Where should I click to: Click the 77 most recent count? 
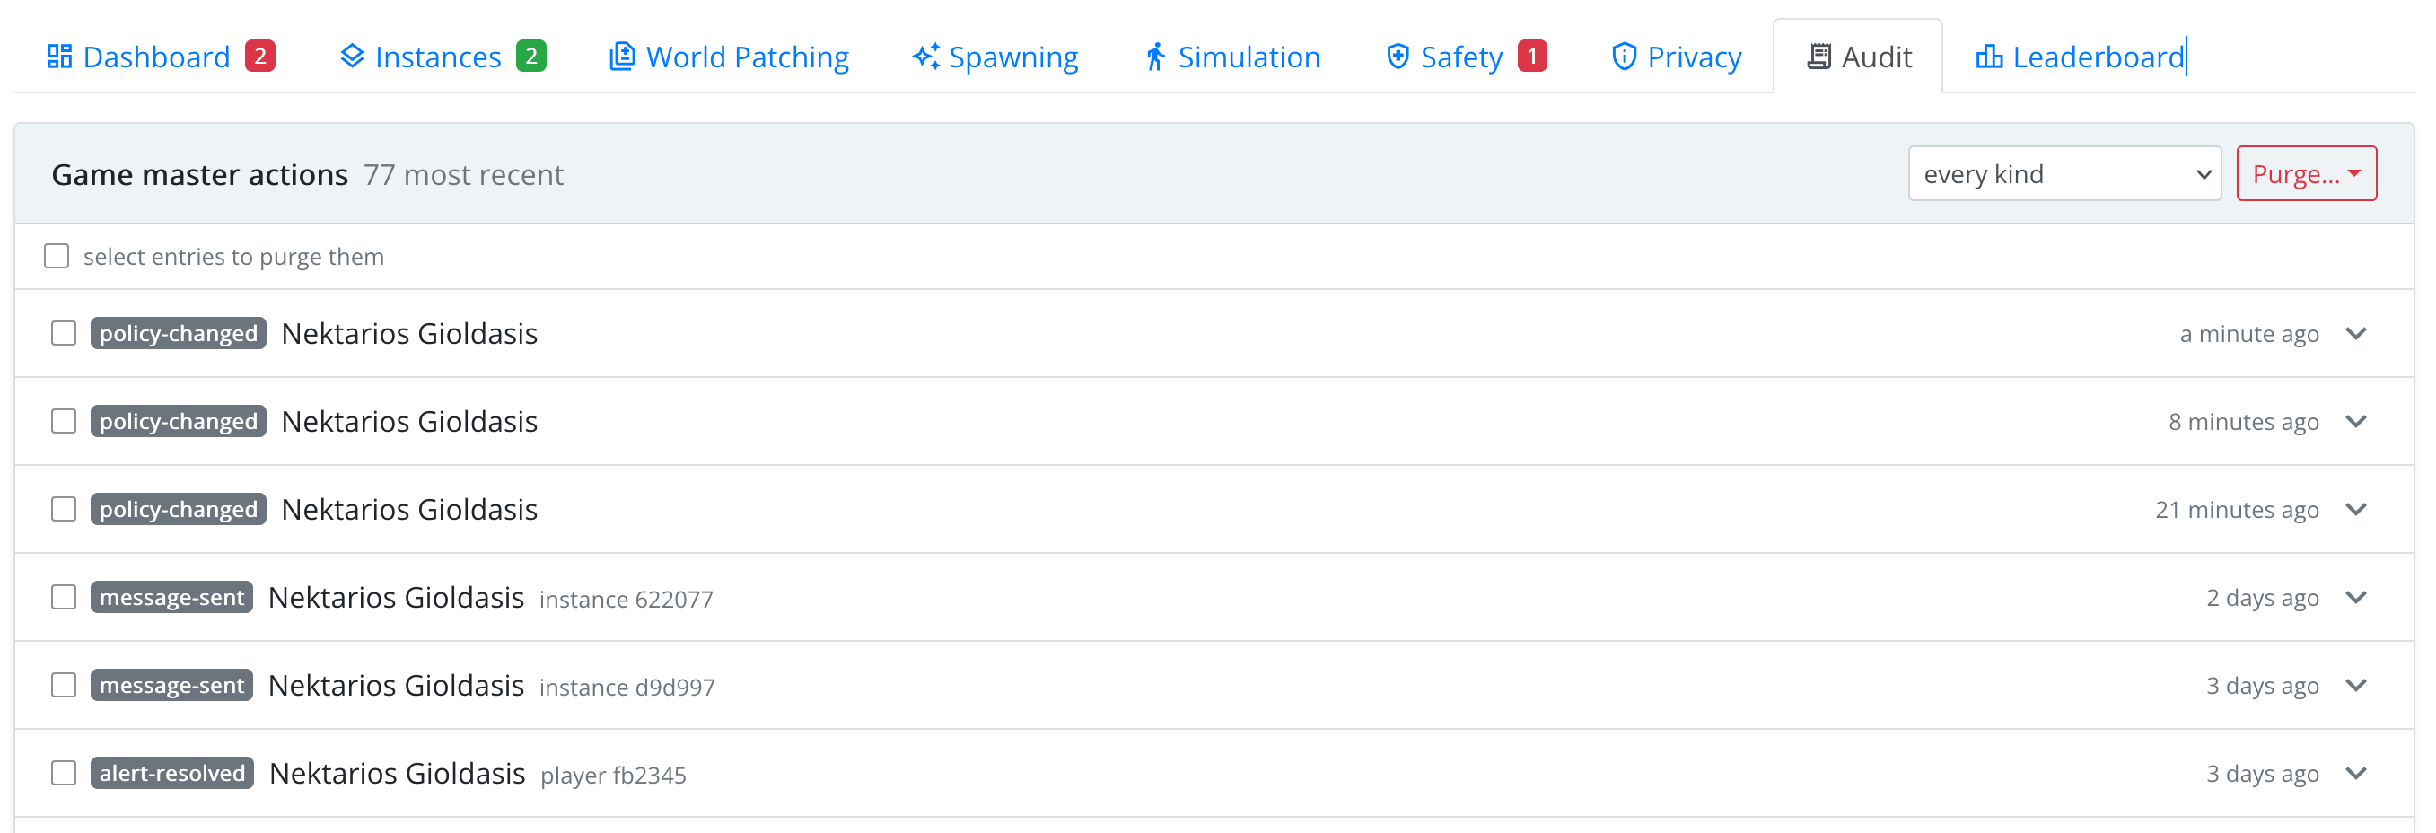463,175
